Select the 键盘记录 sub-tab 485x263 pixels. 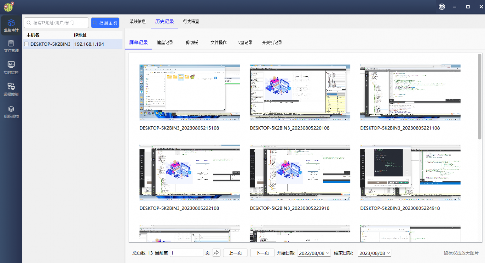click(x=165, y=43)
